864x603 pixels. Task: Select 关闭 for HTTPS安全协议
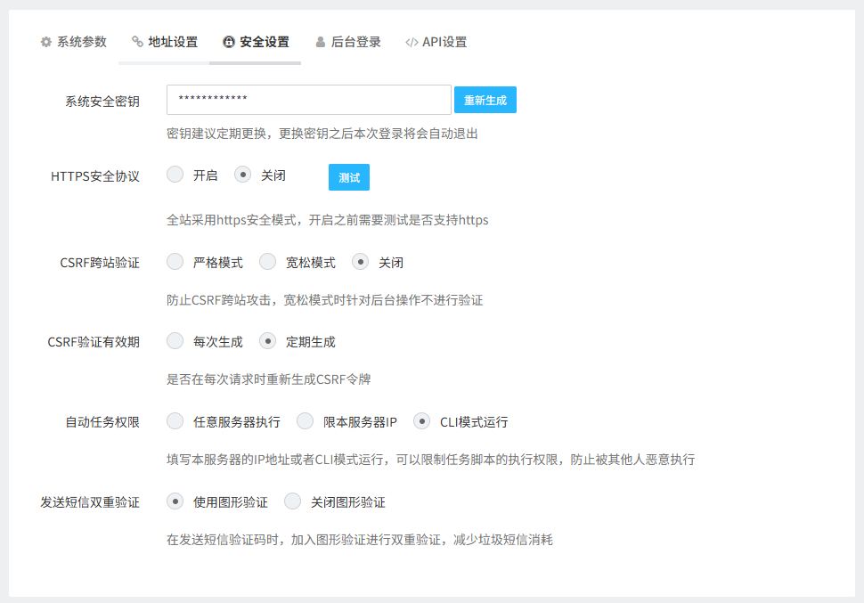pos(242,175)
